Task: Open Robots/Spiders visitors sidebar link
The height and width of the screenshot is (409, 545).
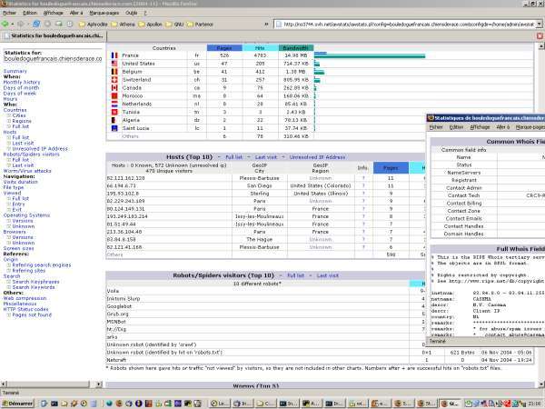Action: click(x=31, y=155)
